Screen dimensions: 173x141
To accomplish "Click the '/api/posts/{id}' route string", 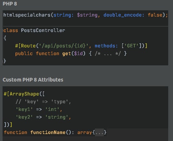I will point(63,46).
